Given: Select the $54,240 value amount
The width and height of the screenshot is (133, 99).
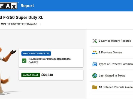Looking at the screenshot, I should pyautogui.click(x=47, y=75).
